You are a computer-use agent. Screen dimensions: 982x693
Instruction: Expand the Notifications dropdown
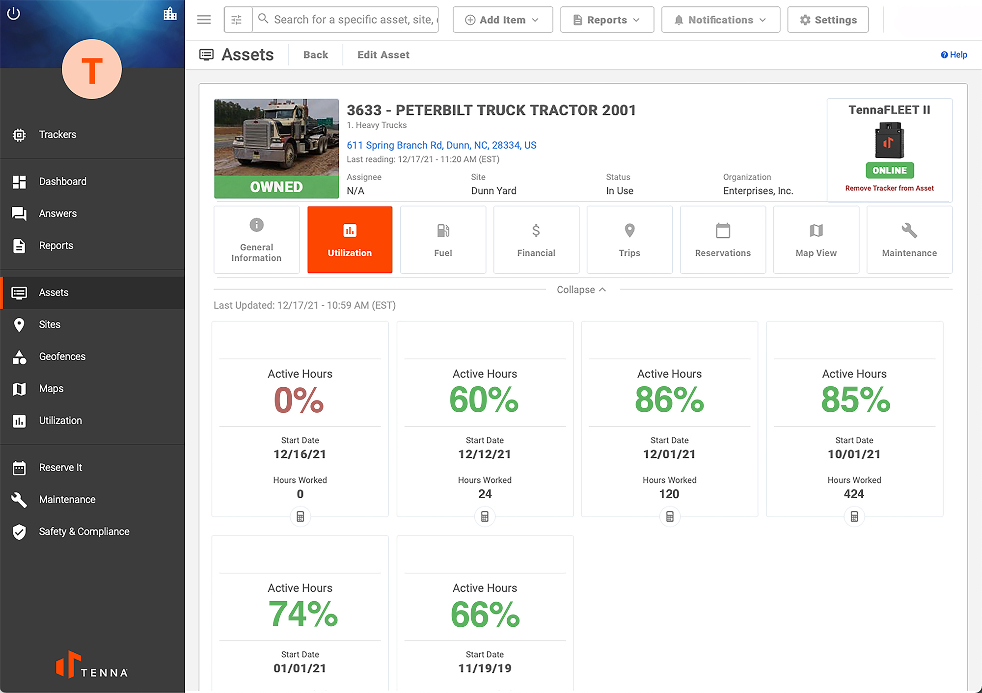point(719,19)
